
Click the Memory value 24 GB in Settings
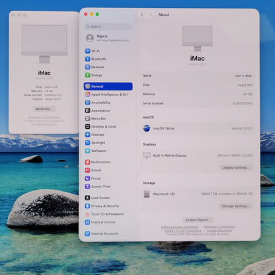(248, 94)
